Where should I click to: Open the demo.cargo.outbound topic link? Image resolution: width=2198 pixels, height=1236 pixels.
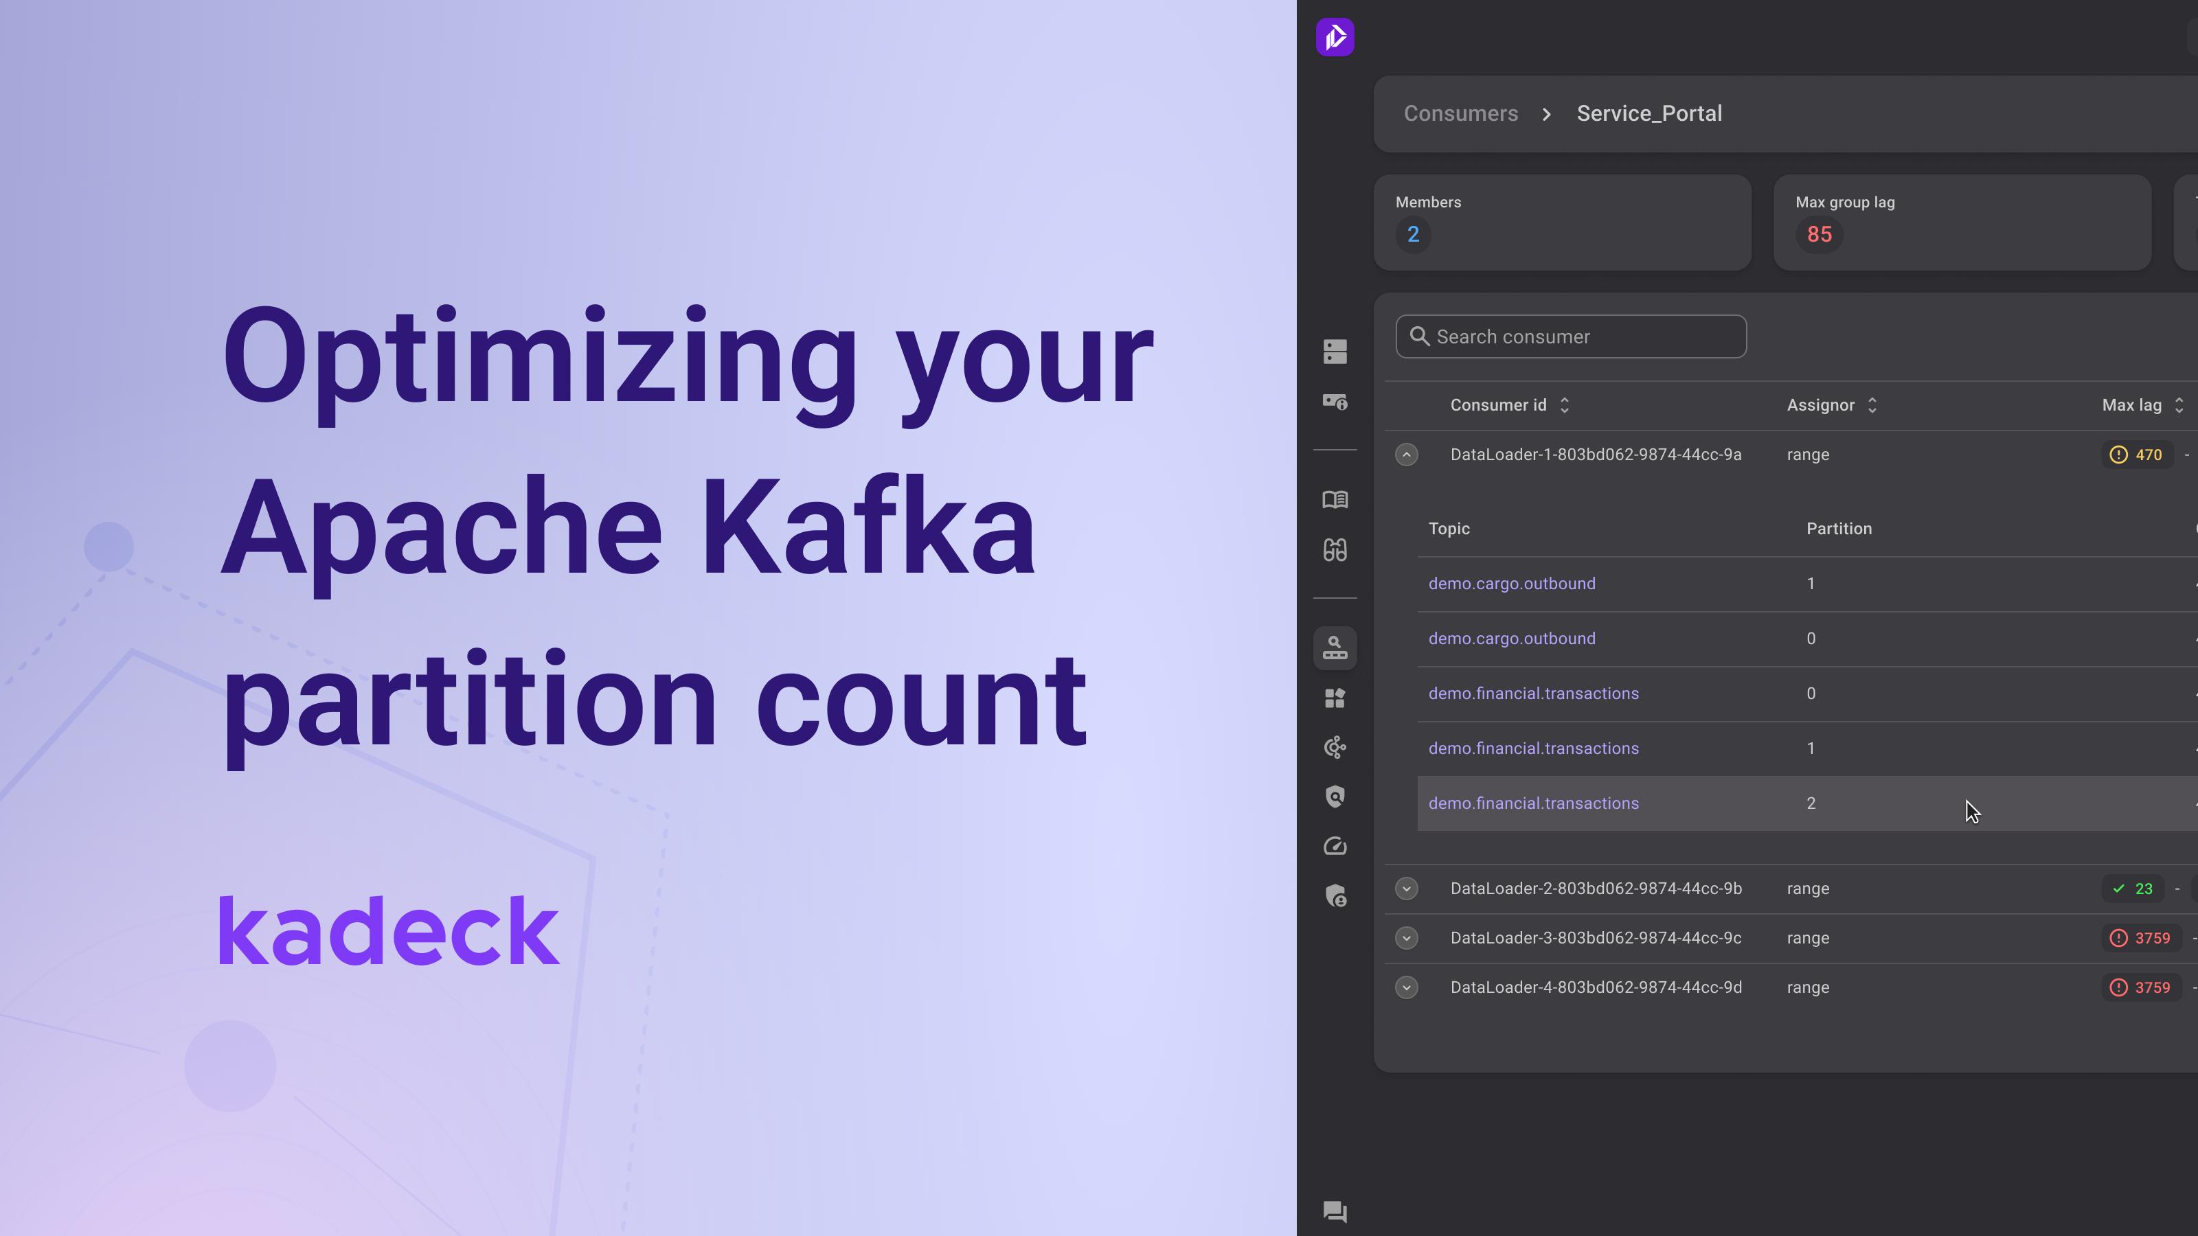(x=1511, y=584)
